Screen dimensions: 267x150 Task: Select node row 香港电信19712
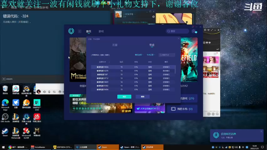[x=133, y=78]
